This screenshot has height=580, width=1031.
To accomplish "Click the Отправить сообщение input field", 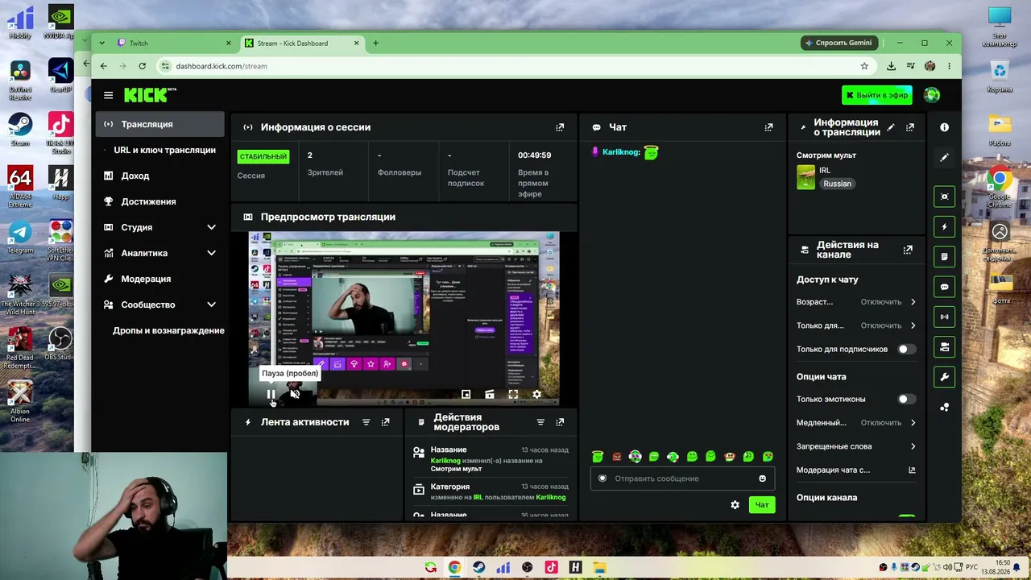I will [x=683, y=478].
